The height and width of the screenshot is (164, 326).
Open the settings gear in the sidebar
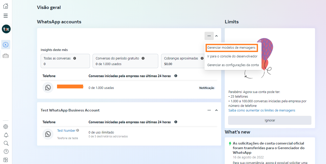click(6, 127)
